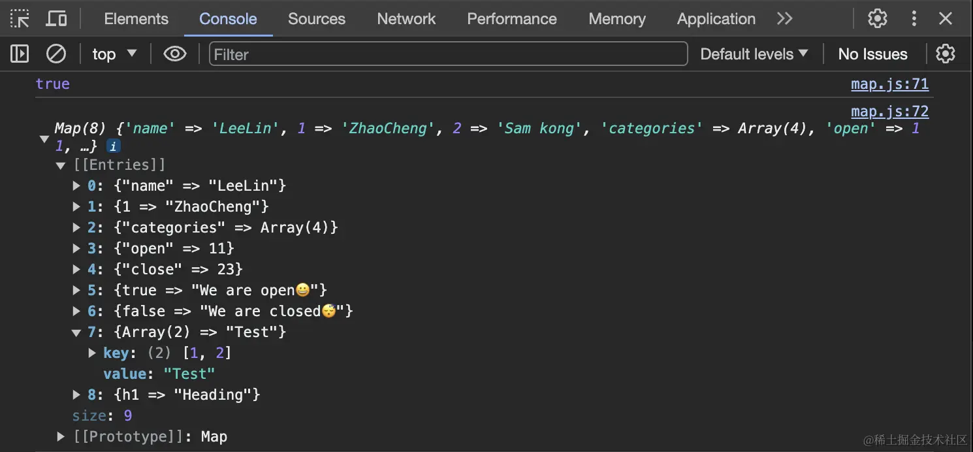Click the blue info badge after Map(8)
The height and width of the screenshot is (452, 973).
[113, 146]
